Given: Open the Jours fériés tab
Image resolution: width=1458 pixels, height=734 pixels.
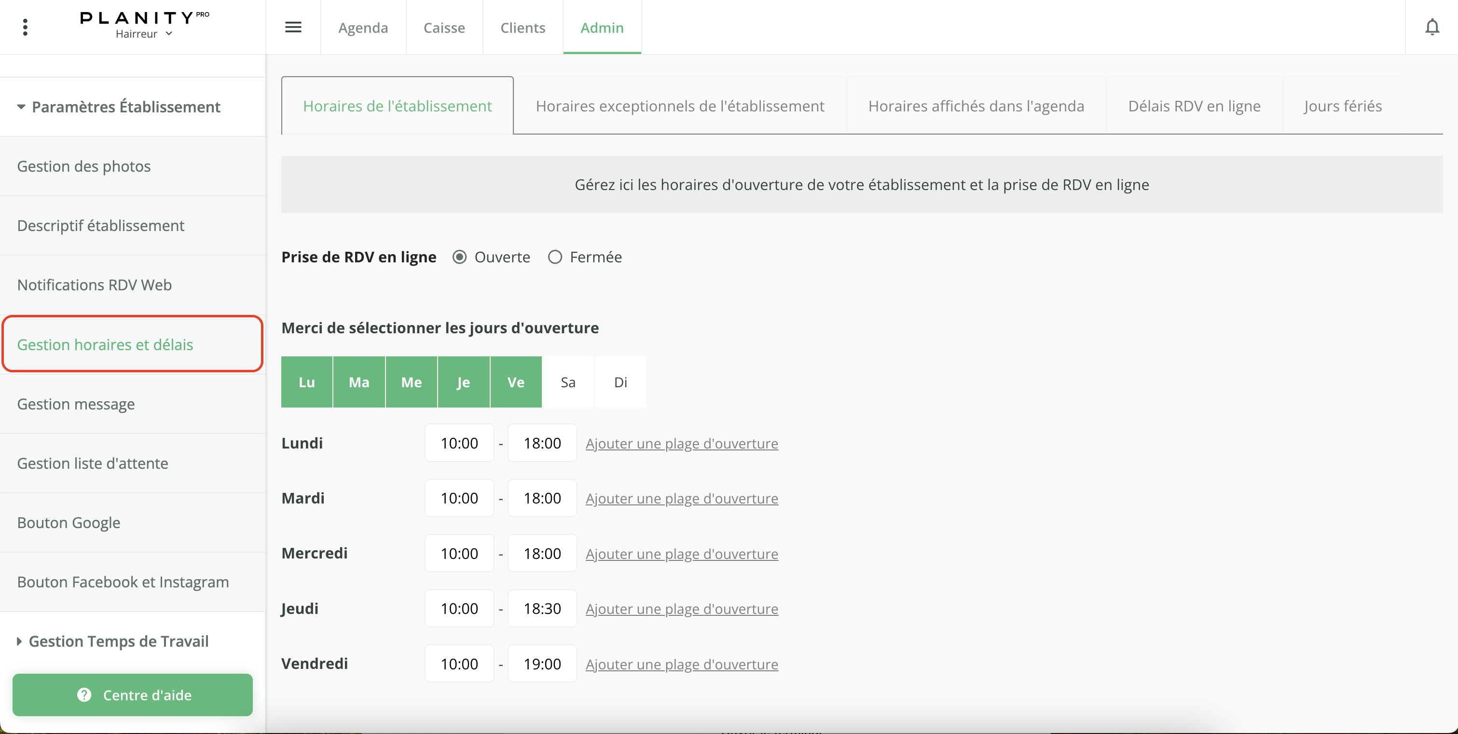Looking at the screenshot, I should click(x=1342, y=106).
